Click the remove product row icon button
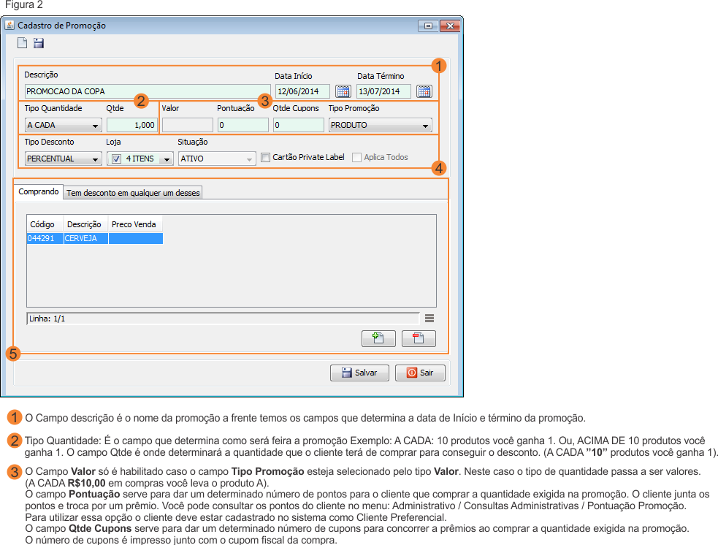 tap(419, 338)
